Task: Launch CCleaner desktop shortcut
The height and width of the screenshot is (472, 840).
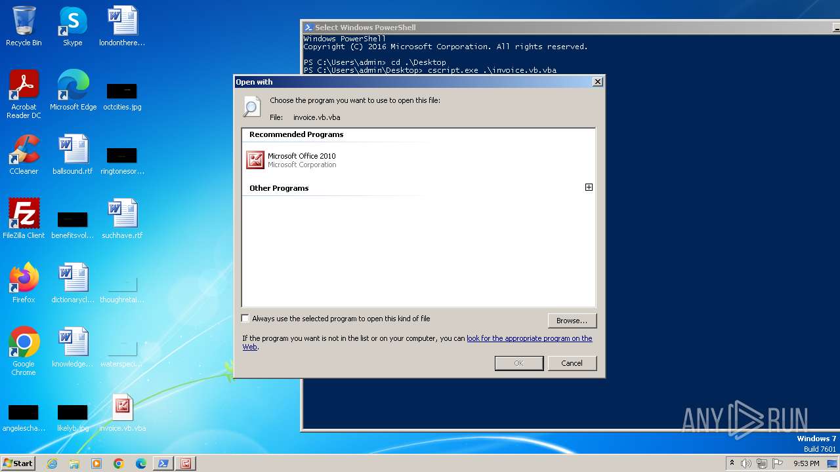Action: pos(24,155)
